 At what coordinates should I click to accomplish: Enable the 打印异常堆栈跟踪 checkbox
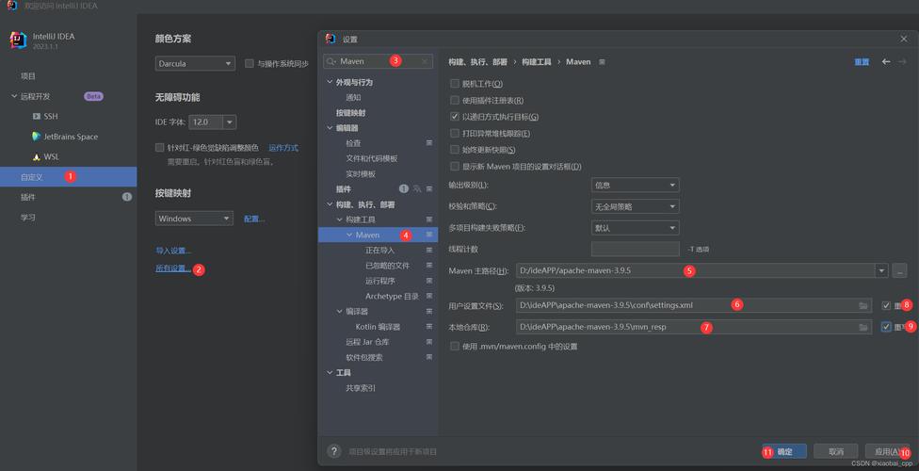coord(454,133)
